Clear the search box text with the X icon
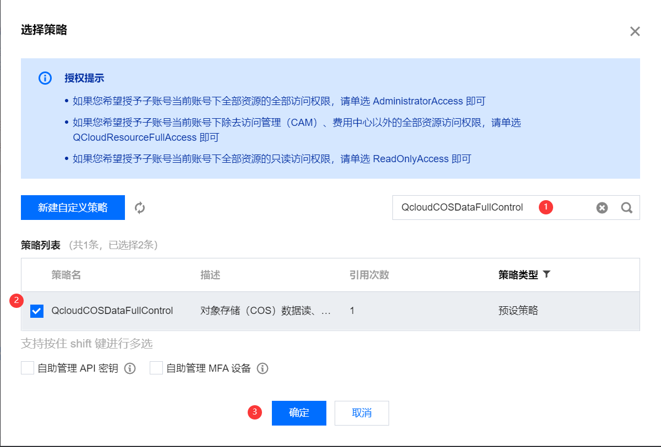The height and width of the screenshot is (447, 661). [x=602, y=208]
